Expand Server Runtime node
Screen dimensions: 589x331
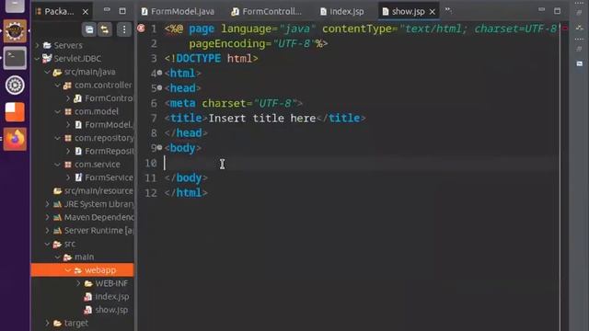pos(47,231)
